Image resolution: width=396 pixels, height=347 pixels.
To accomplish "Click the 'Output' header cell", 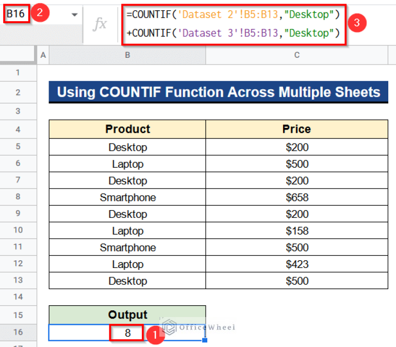I will 127,315.
